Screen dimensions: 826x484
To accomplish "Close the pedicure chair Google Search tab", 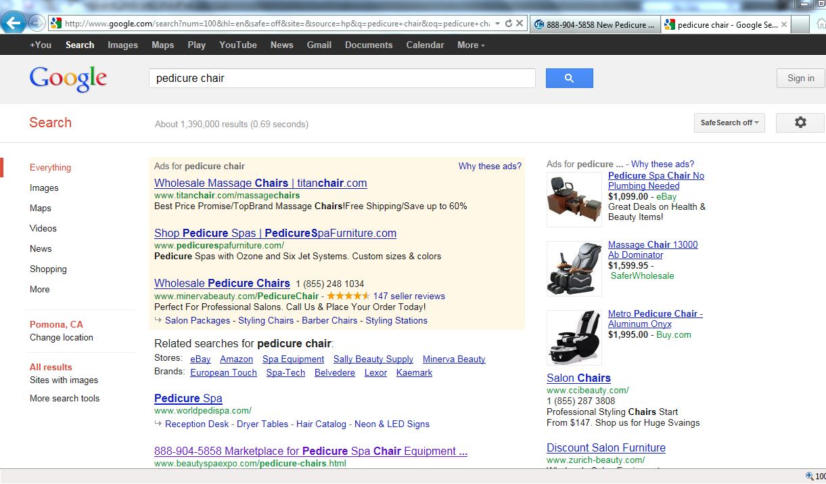I will pos(784,24).
